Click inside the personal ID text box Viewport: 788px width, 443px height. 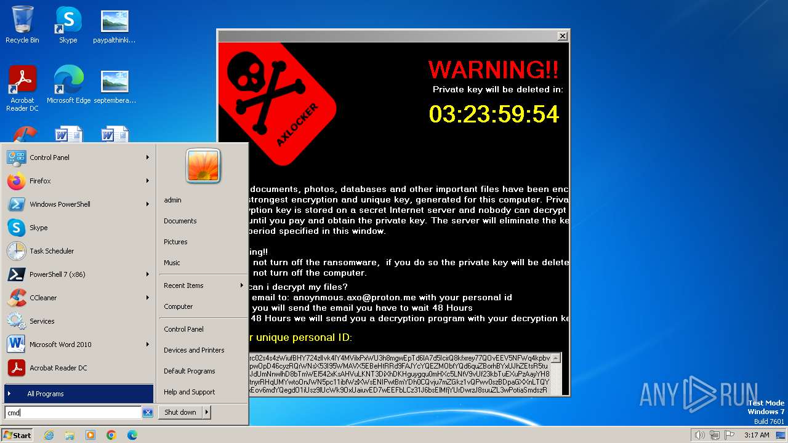[x=400, y=373]
